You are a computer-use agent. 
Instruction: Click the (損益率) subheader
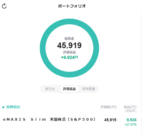pos(131,111)
